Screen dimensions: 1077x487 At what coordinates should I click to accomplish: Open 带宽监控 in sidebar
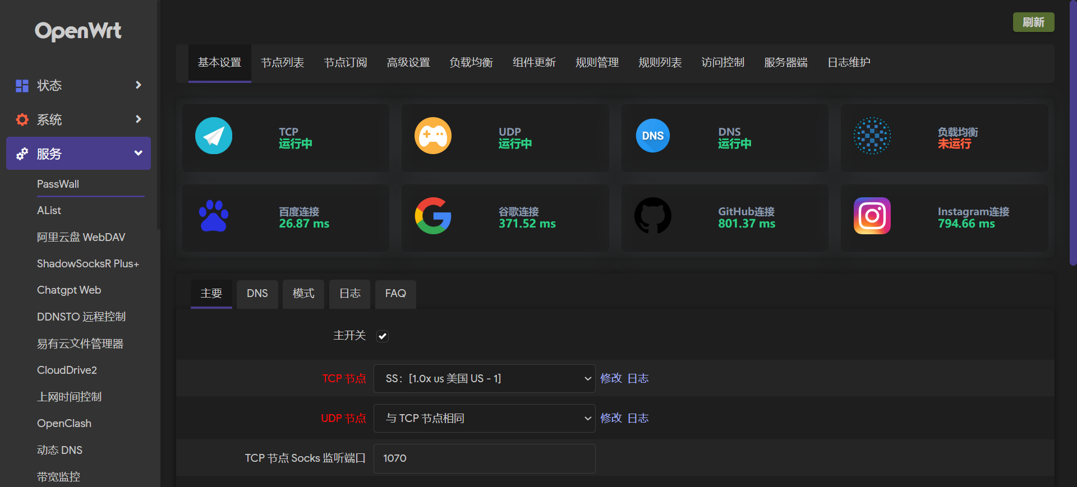(x=58, y=477)
